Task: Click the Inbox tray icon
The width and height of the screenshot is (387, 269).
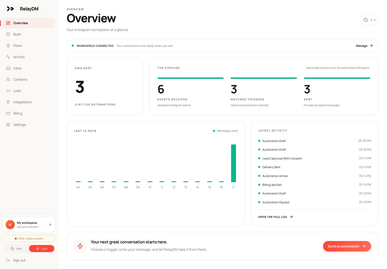Action: 8,68
